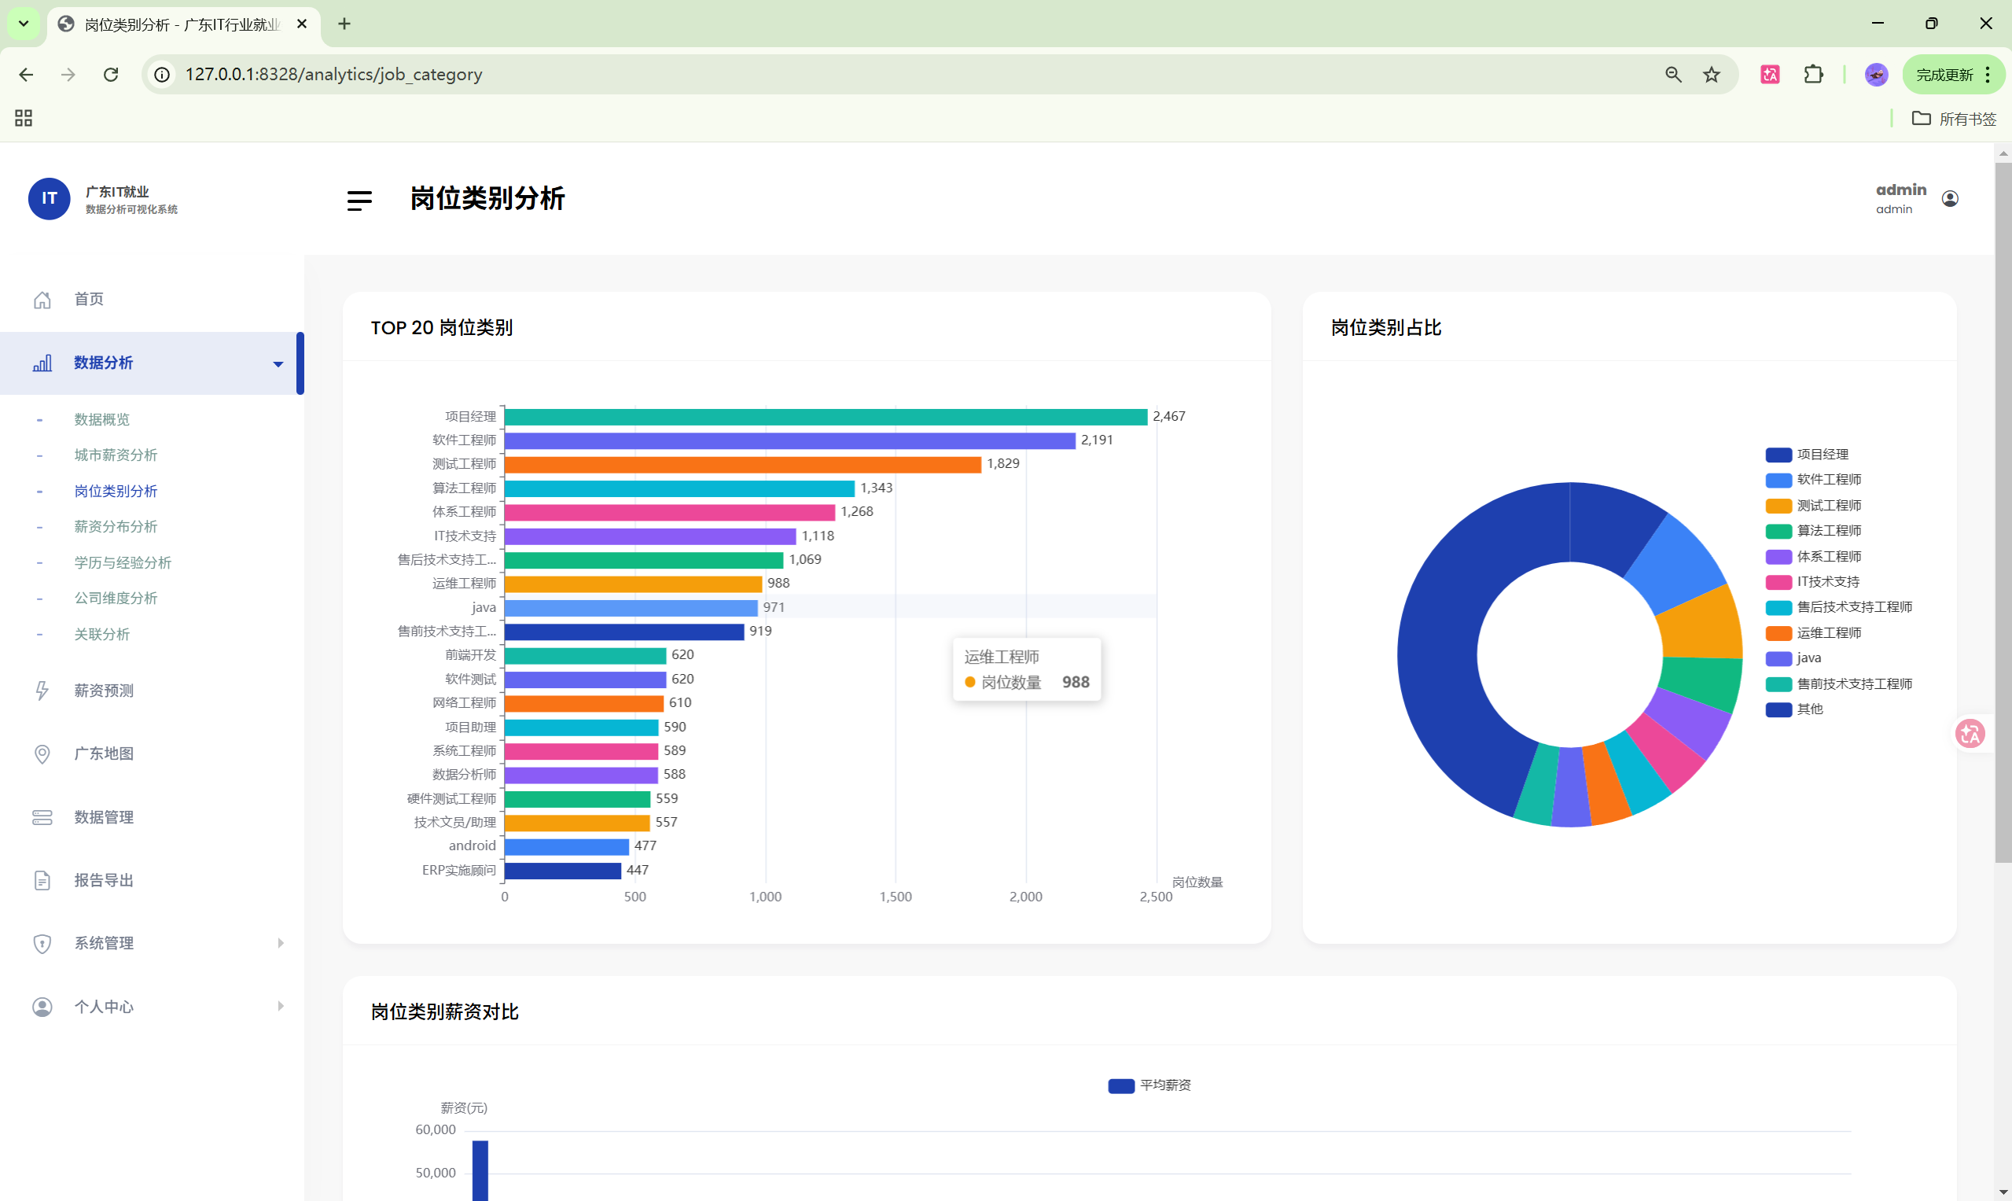Click the admin user avatar icon
Viewport: 2012px width, 1201px height.
pos(1950,199)
